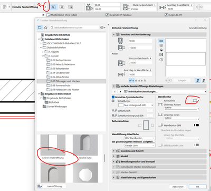Choose the Nische rund thumbnail
This screenshot has width=211, height=191.
tap(85, 145)
